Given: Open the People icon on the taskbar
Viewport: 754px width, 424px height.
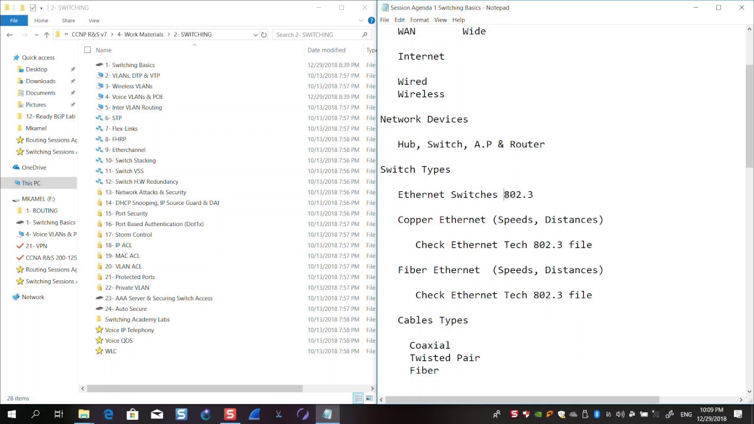Looking at the screenshot, I should tap(497, 415).
